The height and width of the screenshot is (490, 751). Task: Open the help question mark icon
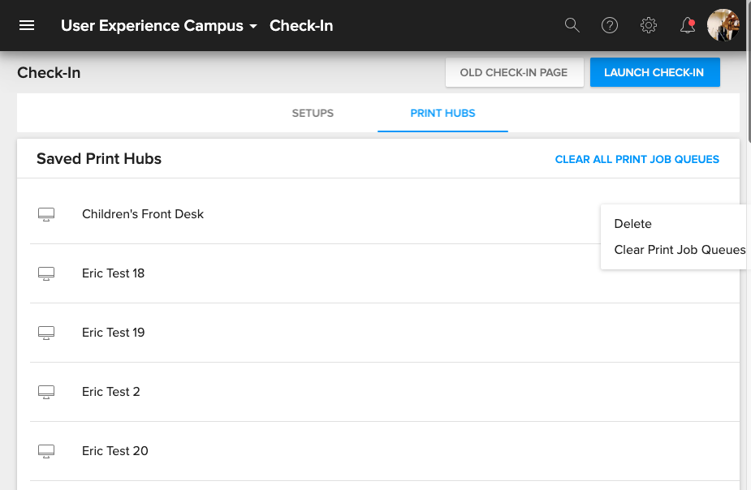pos(610,25)
